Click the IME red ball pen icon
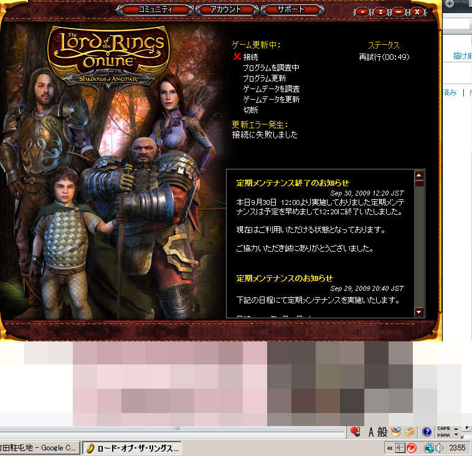This screenshot has width=472, height=456. pos(355,432)
